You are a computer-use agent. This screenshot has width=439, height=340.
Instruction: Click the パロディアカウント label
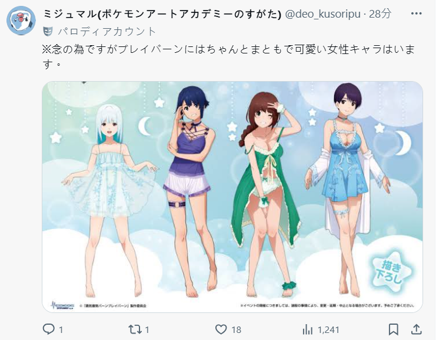[x=107, y=32]
